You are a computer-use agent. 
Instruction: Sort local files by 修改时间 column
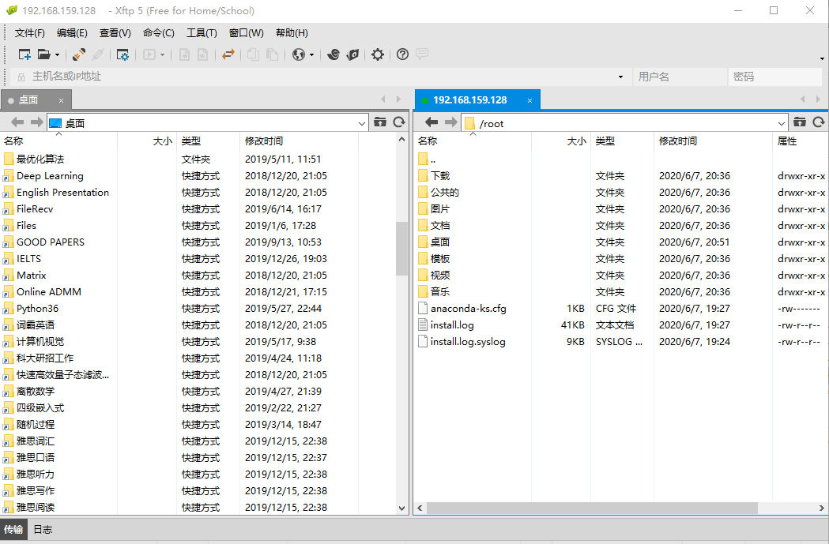click(x=299, y=141)
